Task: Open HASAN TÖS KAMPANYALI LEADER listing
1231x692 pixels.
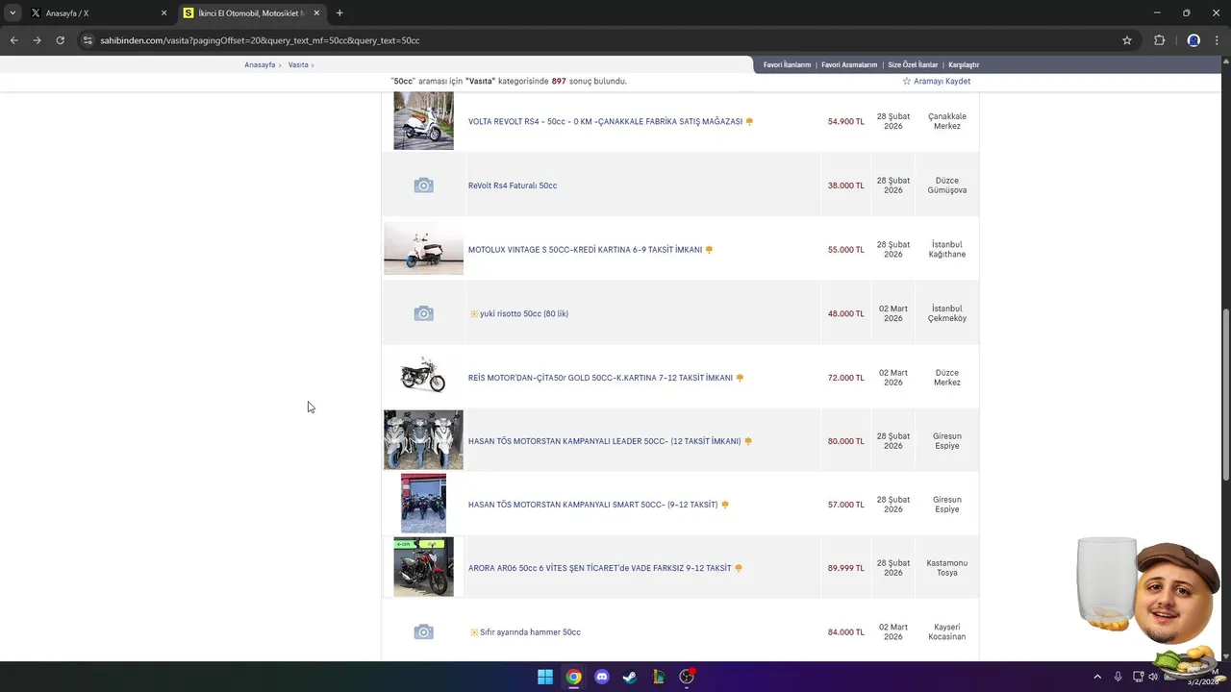Action: (604, 441)
